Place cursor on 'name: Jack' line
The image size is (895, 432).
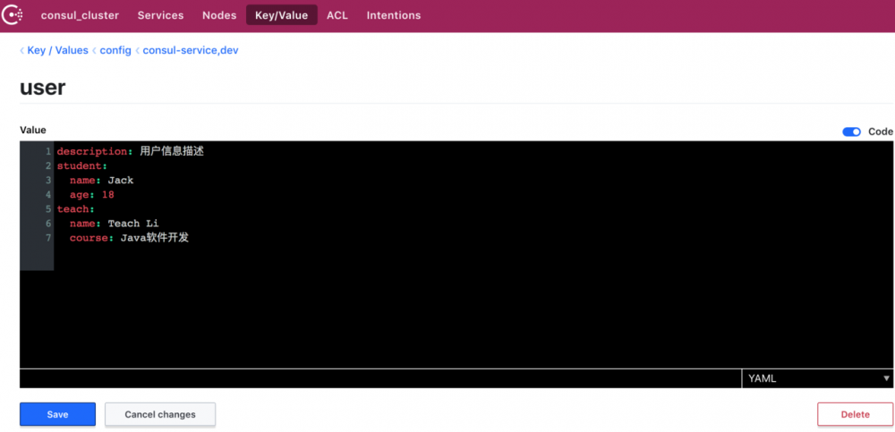coord(102,181)
